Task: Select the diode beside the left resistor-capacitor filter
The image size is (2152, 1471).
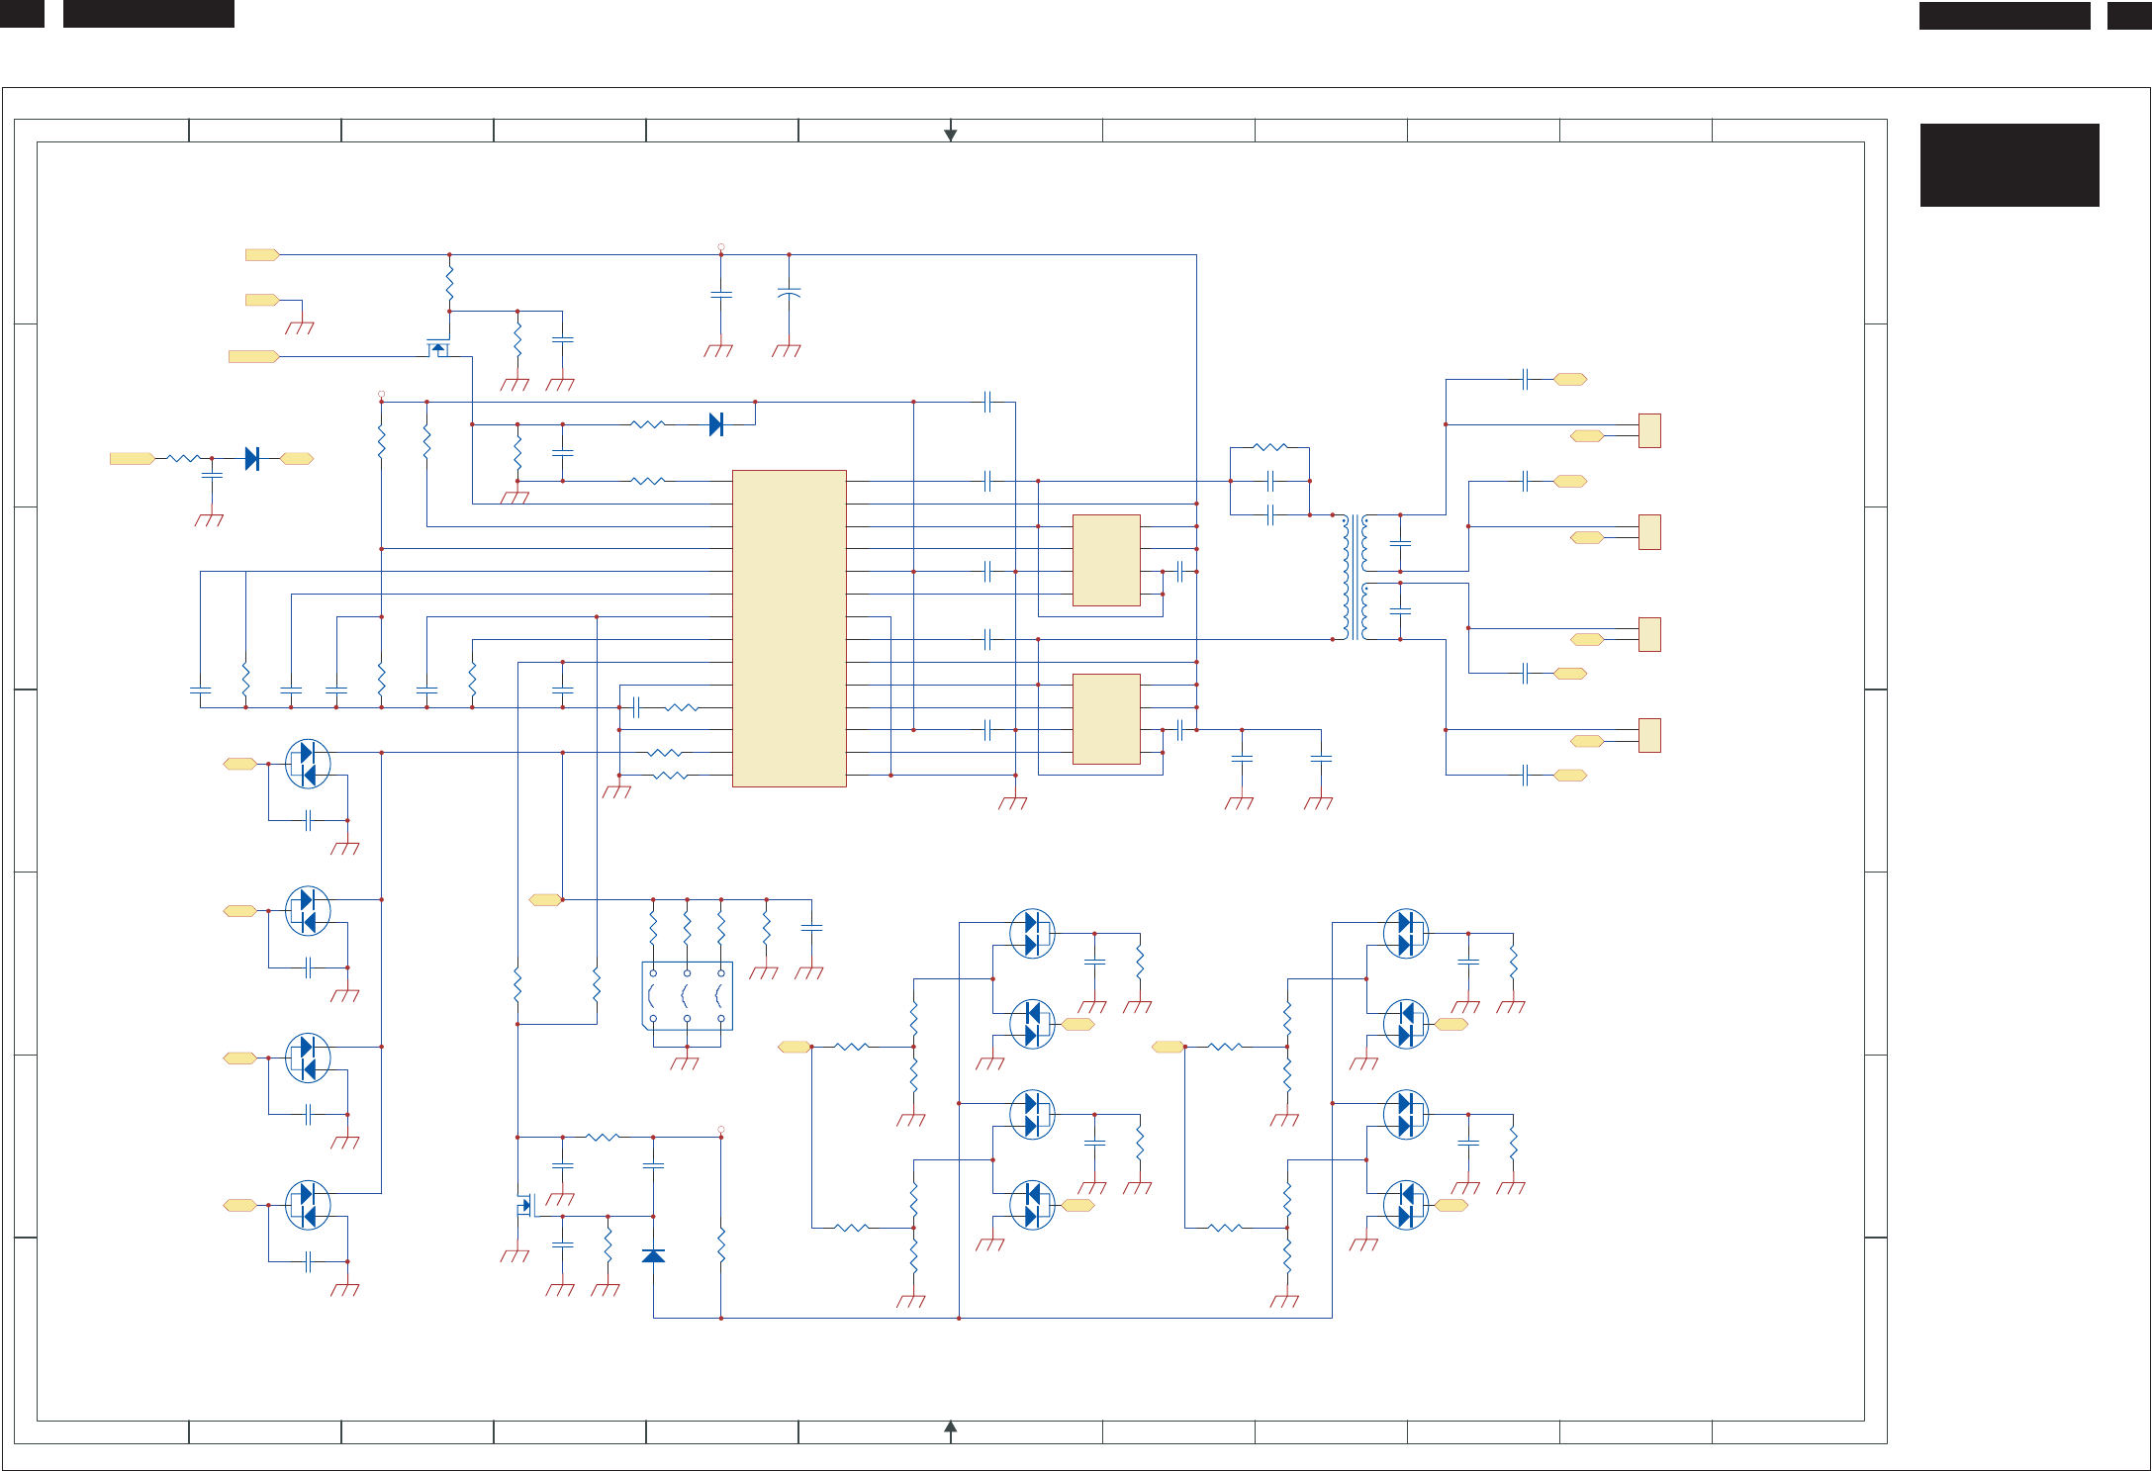Action: click(251, 458)
